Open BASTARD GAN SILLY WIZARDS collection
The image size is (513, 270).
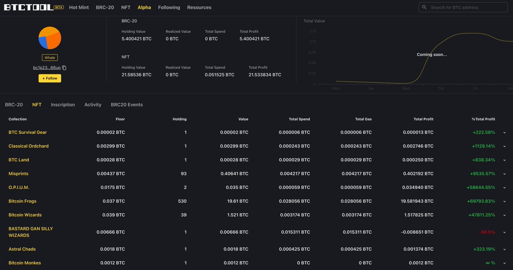click(31, 232)
